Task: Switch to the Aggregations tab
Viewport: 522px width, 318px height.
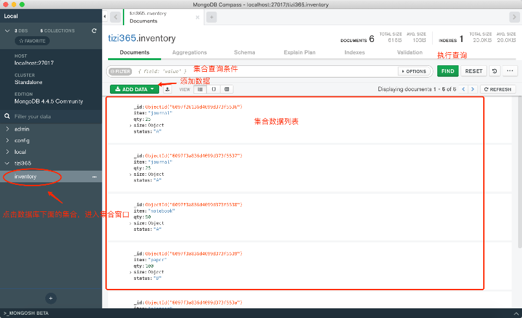Action: [x=190, y=52]
